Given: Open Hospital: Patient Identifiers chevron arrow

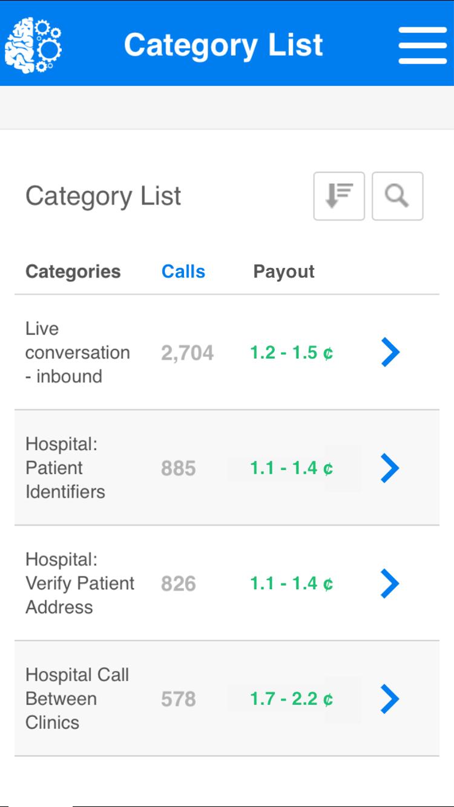Looking at the screenshot, I should coord(390,468).
